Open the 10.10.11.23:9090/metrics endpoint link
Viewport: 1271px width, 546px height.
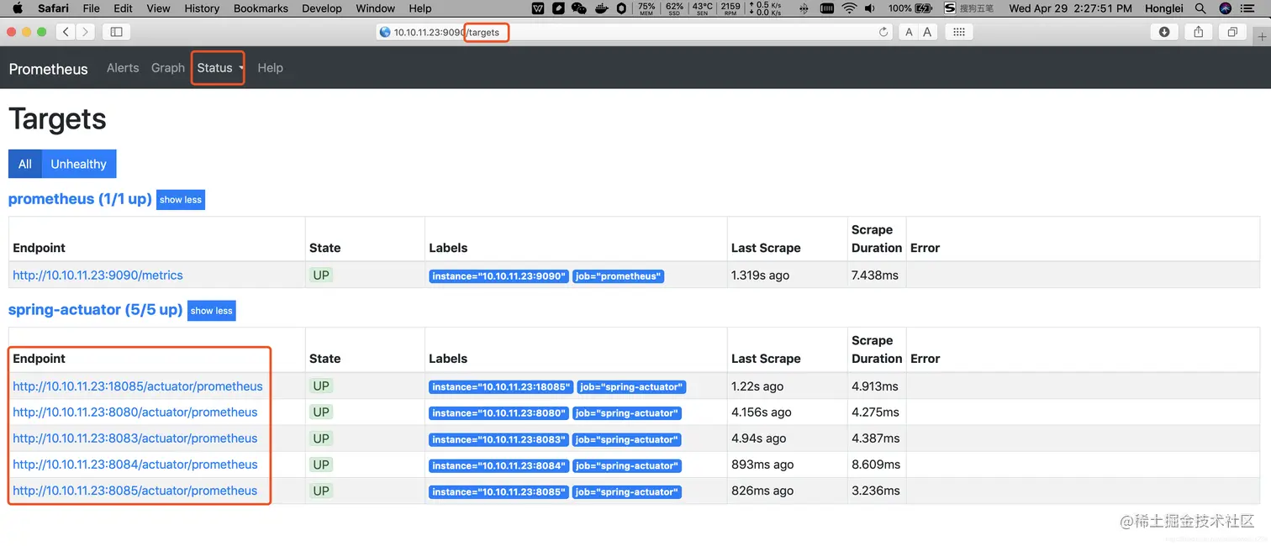click(x=98, y=276)
